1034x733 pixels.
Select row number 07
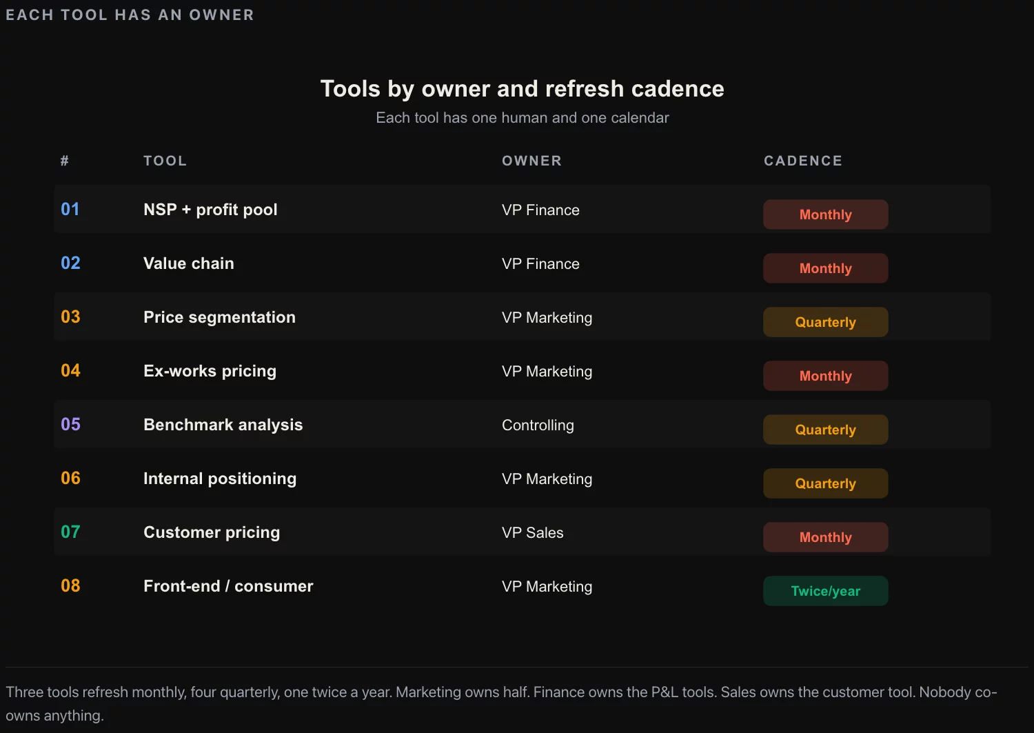tap(70, 532)
